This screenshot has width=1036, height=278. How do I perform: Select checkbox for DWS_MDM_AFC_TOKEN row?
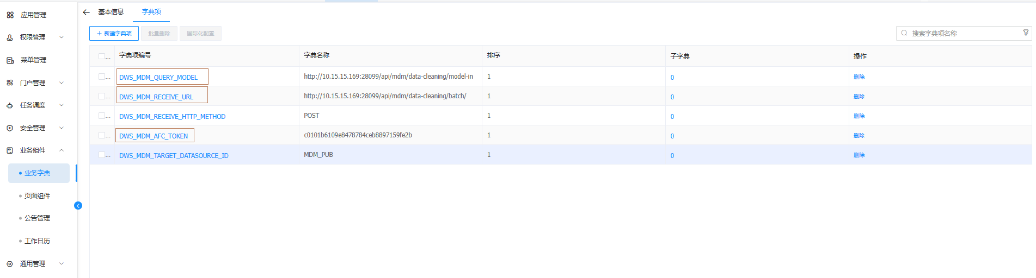pos(102,135)
